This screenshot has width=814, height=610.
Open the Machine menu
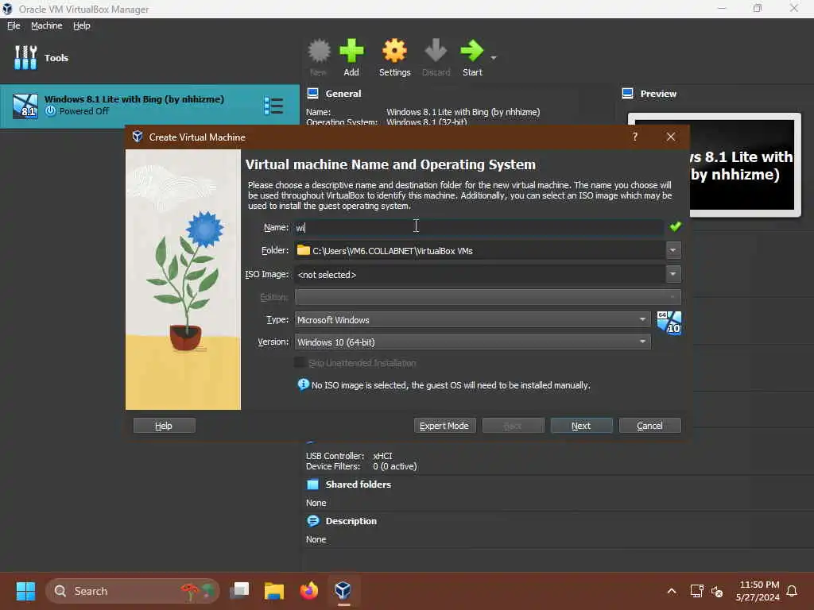coord(47,25)
